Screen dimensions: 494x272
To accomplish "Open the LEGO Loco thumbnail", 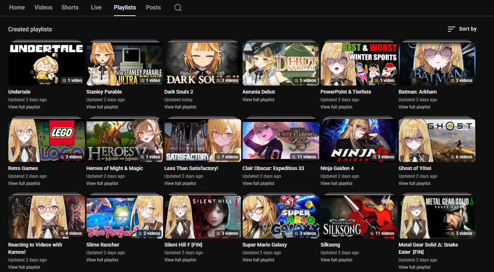I will [46, 141].
